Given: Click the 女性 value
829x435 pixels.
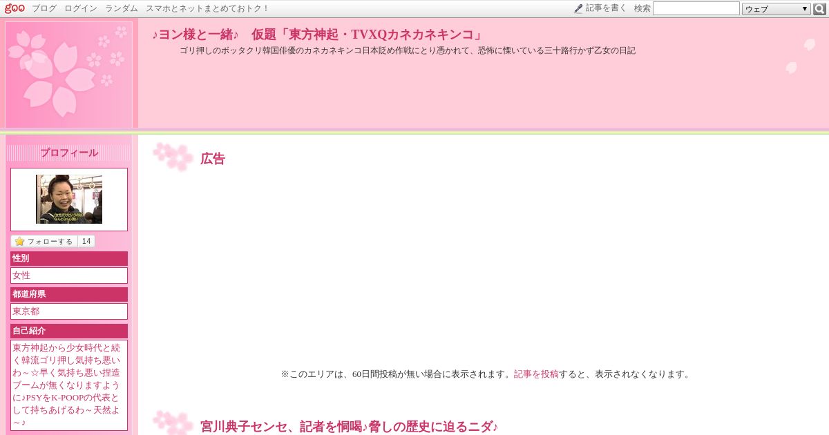Looking at the screenshot, I should click(x=69, y=275).
